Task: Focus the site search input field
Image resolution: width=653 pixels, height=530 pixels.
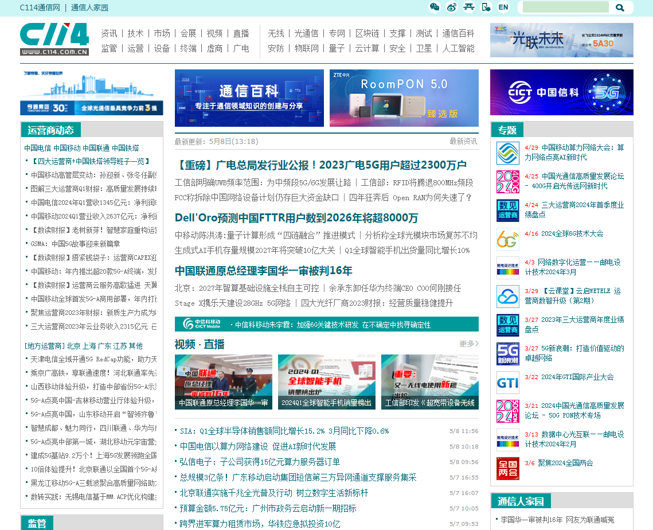Action: (565, 7)
